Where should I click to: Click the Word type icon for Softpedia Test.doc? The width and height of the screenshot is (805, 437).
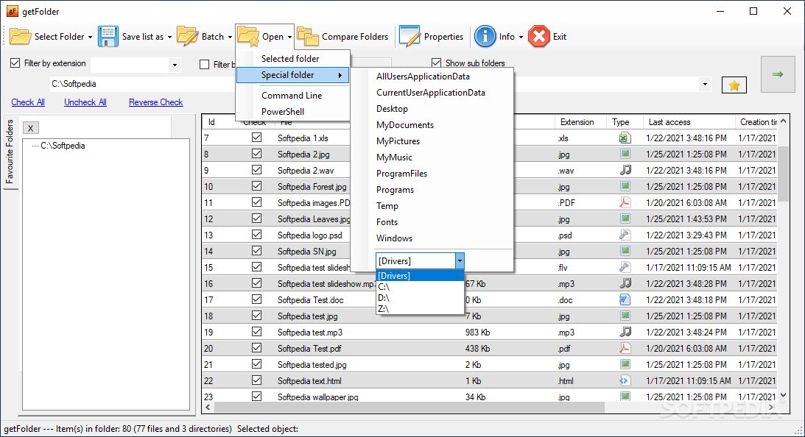[625, 299]
